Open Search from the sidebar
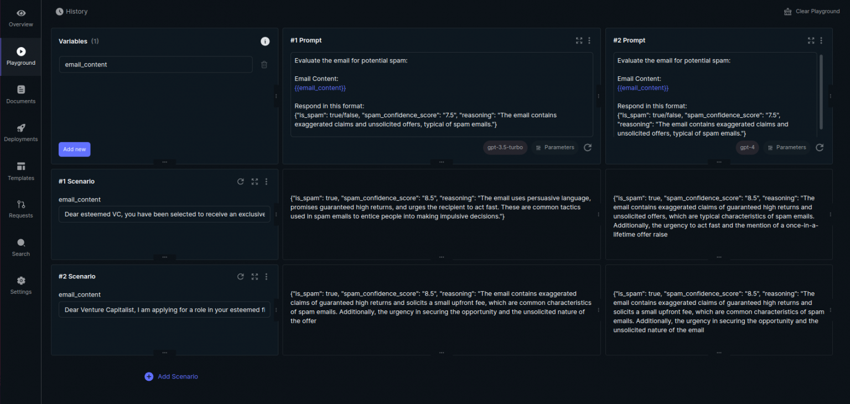 (x=20, y=247)
